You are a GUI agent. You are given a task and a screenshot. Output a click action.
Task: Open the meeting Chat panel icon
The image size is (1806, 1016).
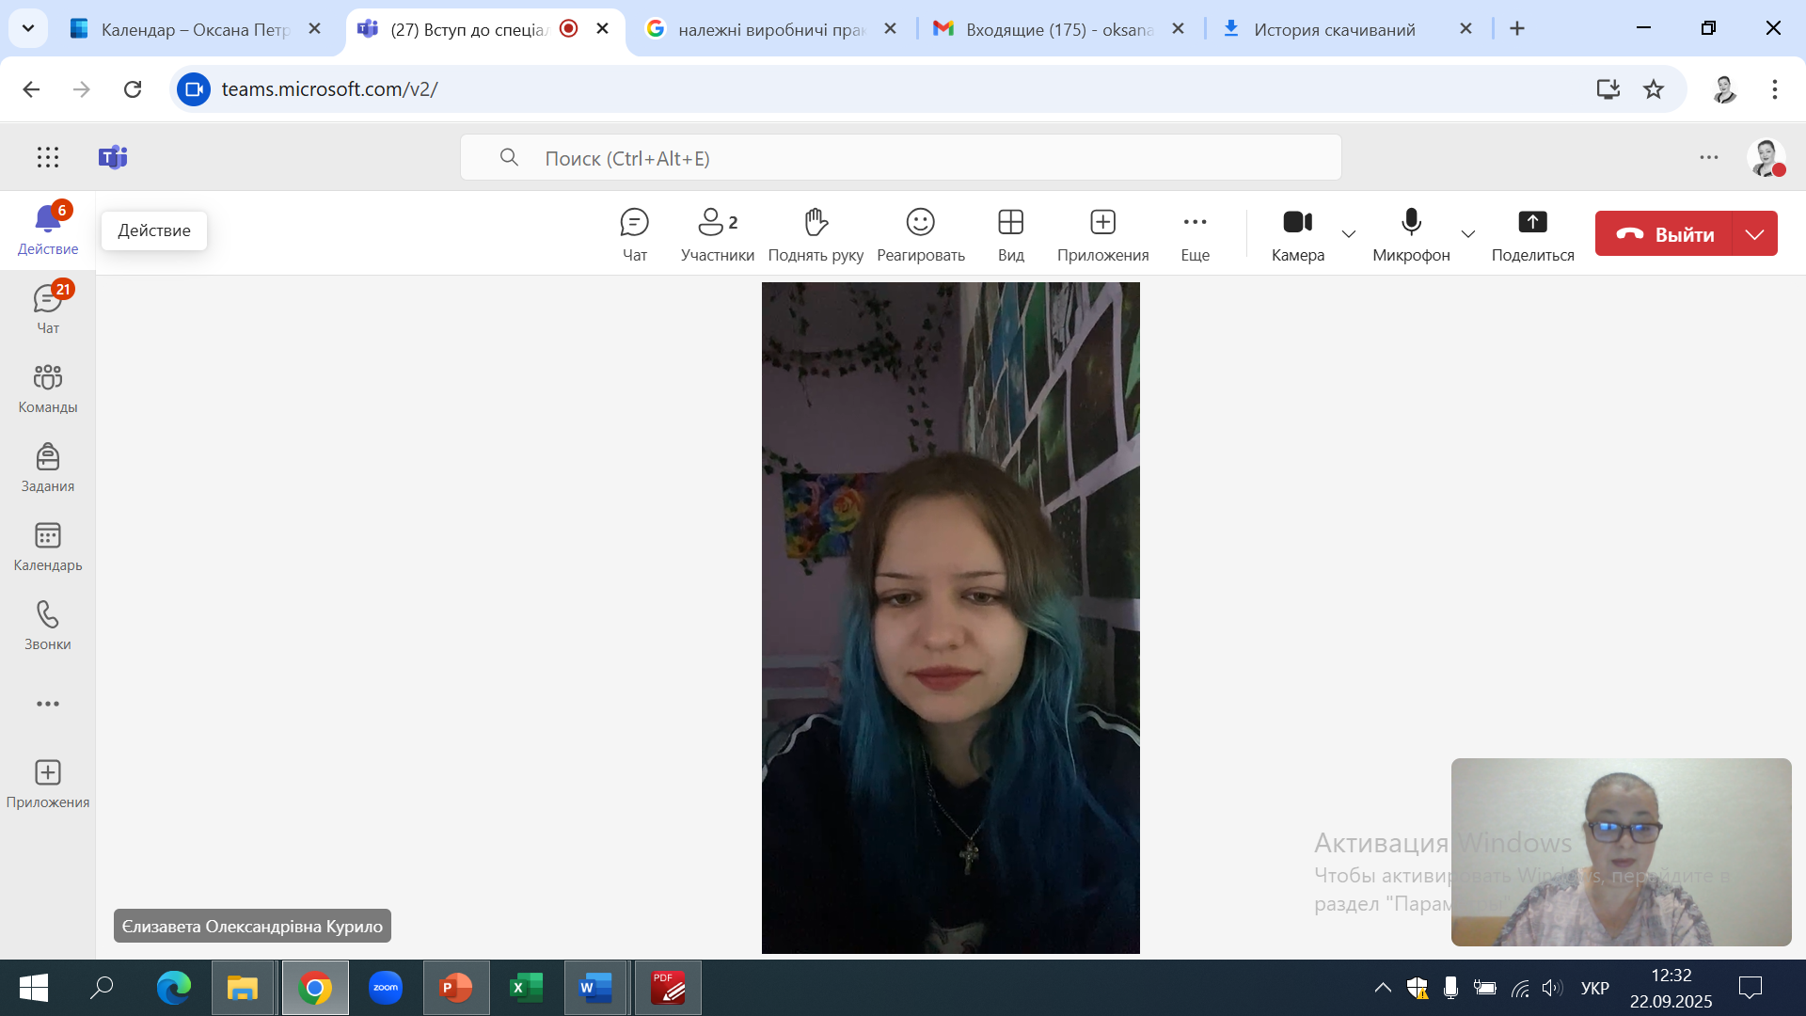[634, 233]
